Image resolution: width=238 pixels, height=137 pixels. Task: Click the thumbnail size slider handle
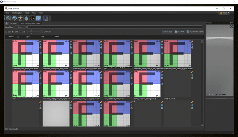(31, 31)
